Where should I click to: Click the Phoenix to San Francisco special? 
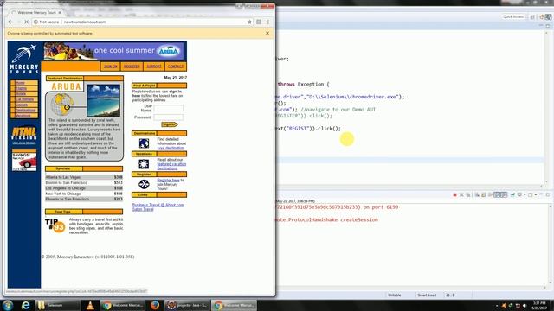click(84, 200)
